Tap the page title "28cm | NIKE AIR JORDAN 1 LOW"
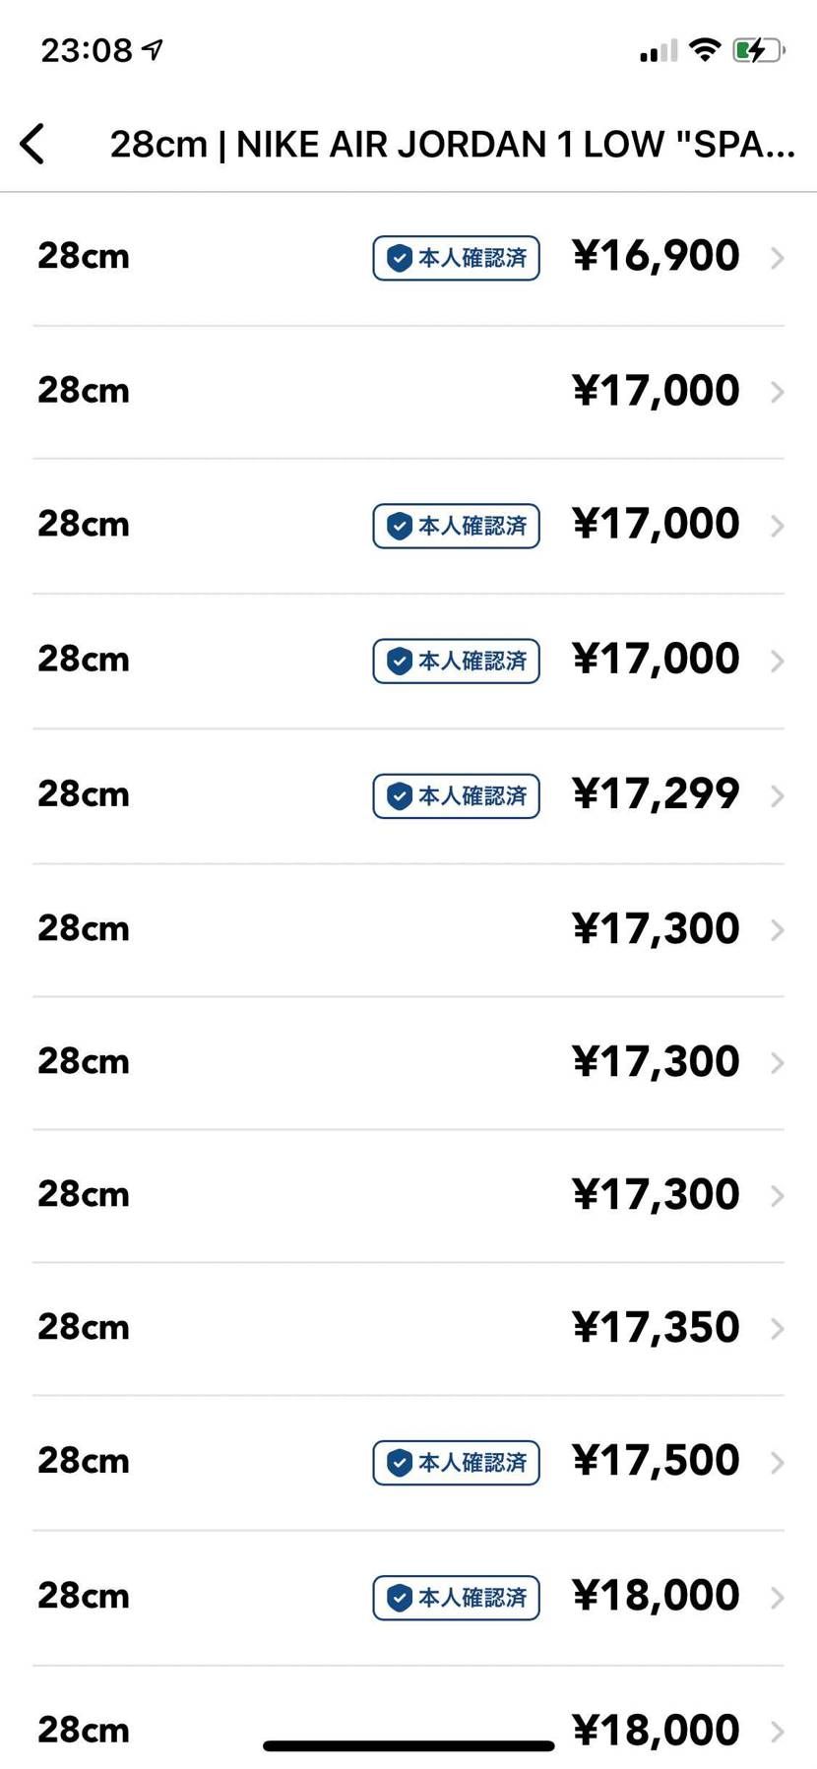817x1769 pixels. (x=452, y=145)
